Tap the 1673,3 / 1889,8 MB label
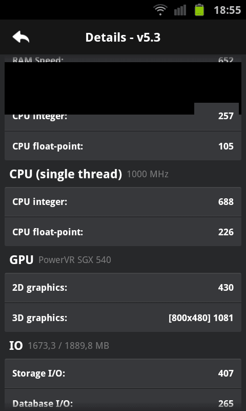The height and width of the screenshot is (411, 246). (69, 346)
